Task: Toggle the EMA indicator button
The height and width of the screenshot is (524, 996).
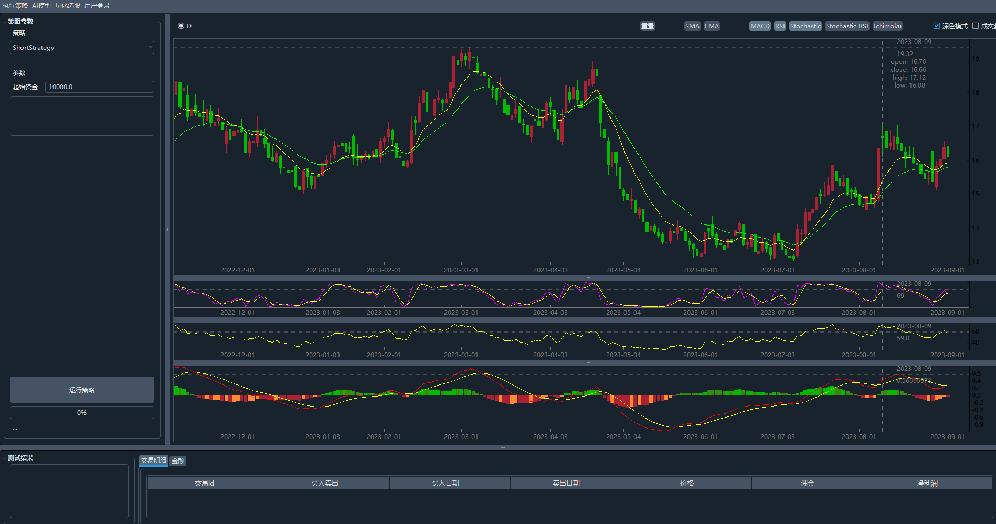Action: pyautogui.click(x=712, y=26)
